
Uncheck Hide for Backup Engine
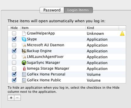coord(14,51)
